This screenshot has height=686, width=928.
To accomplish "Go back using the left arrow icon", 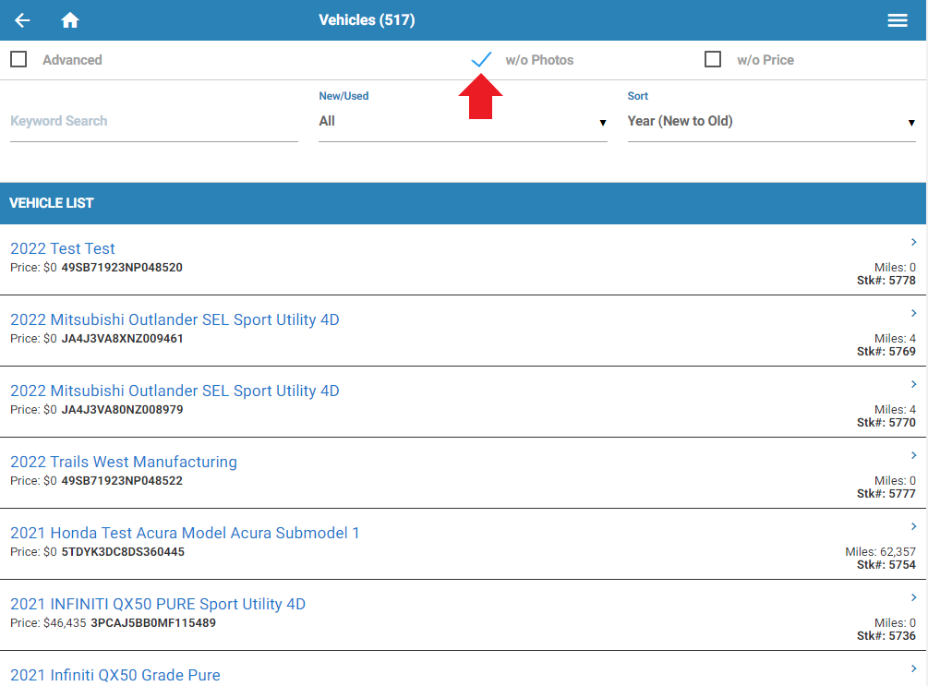I will coord(22,20).
